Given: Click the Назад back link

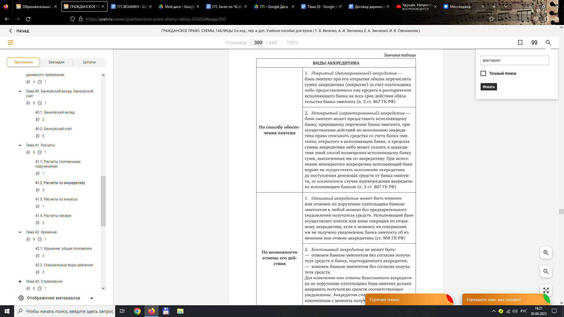Looking at the screenshot, I should click(19, 31).
